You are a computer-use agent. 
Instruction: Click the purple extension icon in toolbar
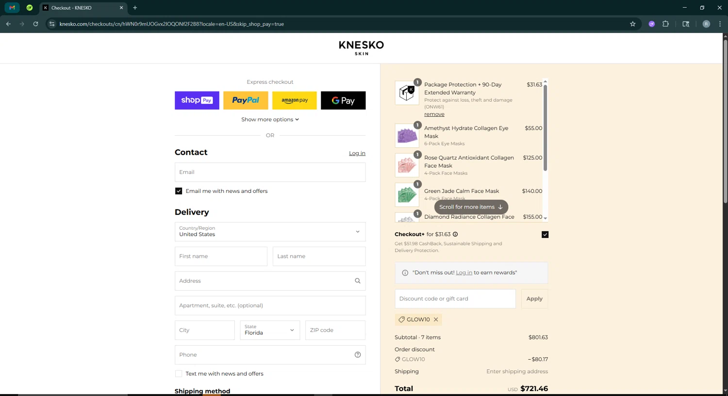pos(652,24)
